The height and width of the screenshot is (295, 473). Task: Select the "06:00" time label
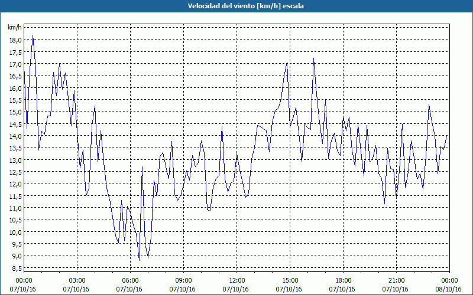point(129,281)
